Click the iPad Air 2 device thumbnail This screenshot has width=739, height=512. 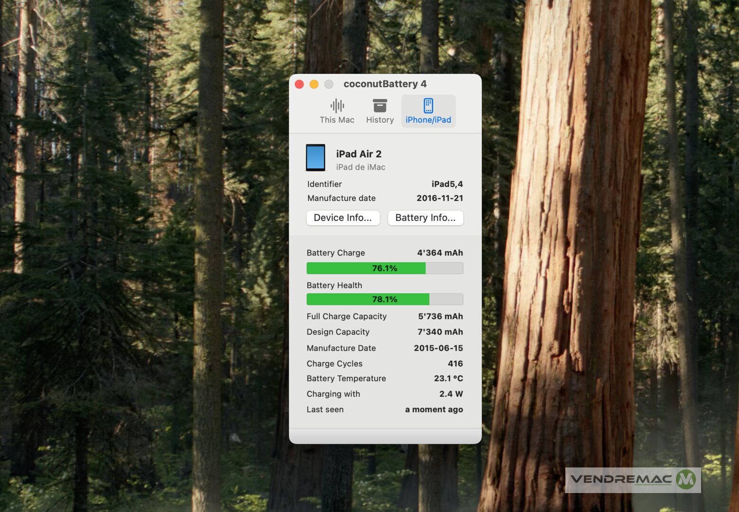point(315,157)
